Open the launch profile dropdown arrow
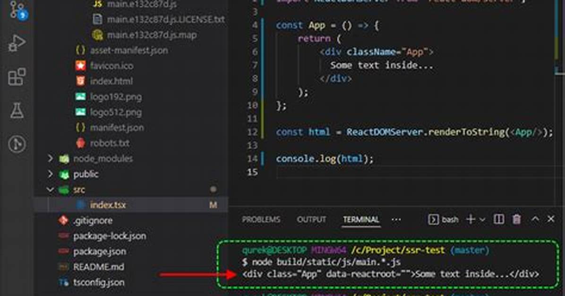This screenshot has height=296, width=565. [482, 220]
